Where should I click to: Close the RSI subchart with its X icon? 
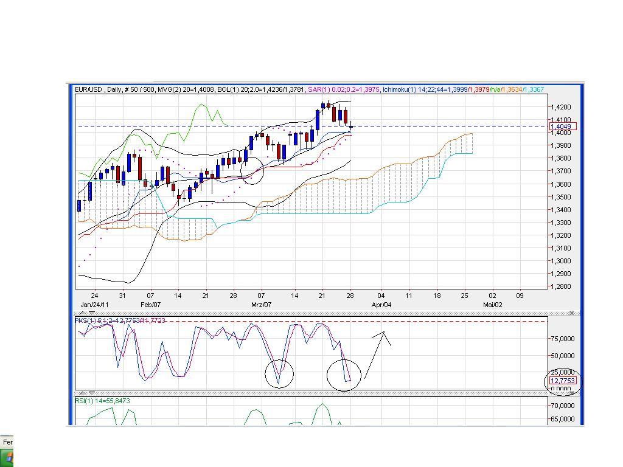572,392
